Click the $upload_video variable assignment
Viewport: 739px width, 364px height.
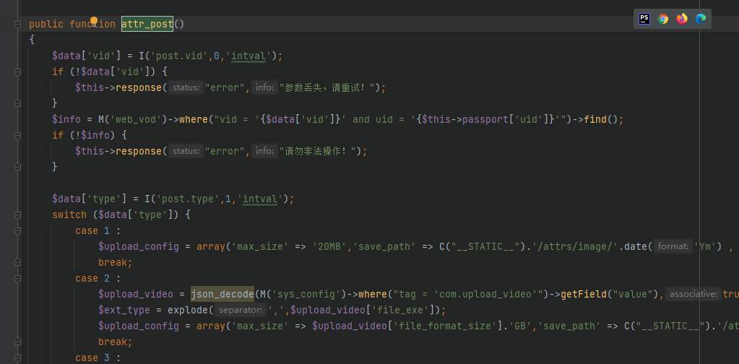pos(136,295)
